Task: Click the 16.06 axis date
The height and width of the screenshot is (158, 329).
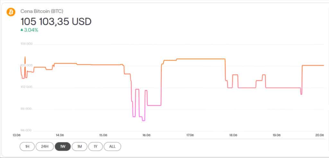Action: point(146,135)
